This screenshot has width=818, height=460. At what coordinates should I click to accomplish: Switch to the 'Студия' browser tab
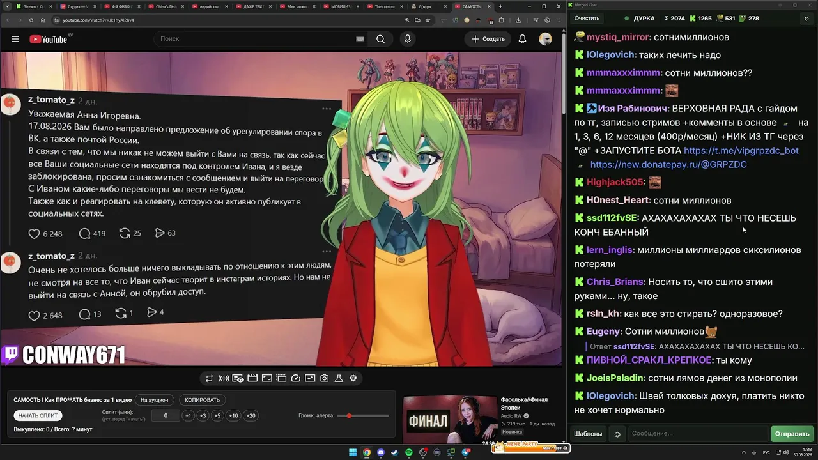point(78,6)
